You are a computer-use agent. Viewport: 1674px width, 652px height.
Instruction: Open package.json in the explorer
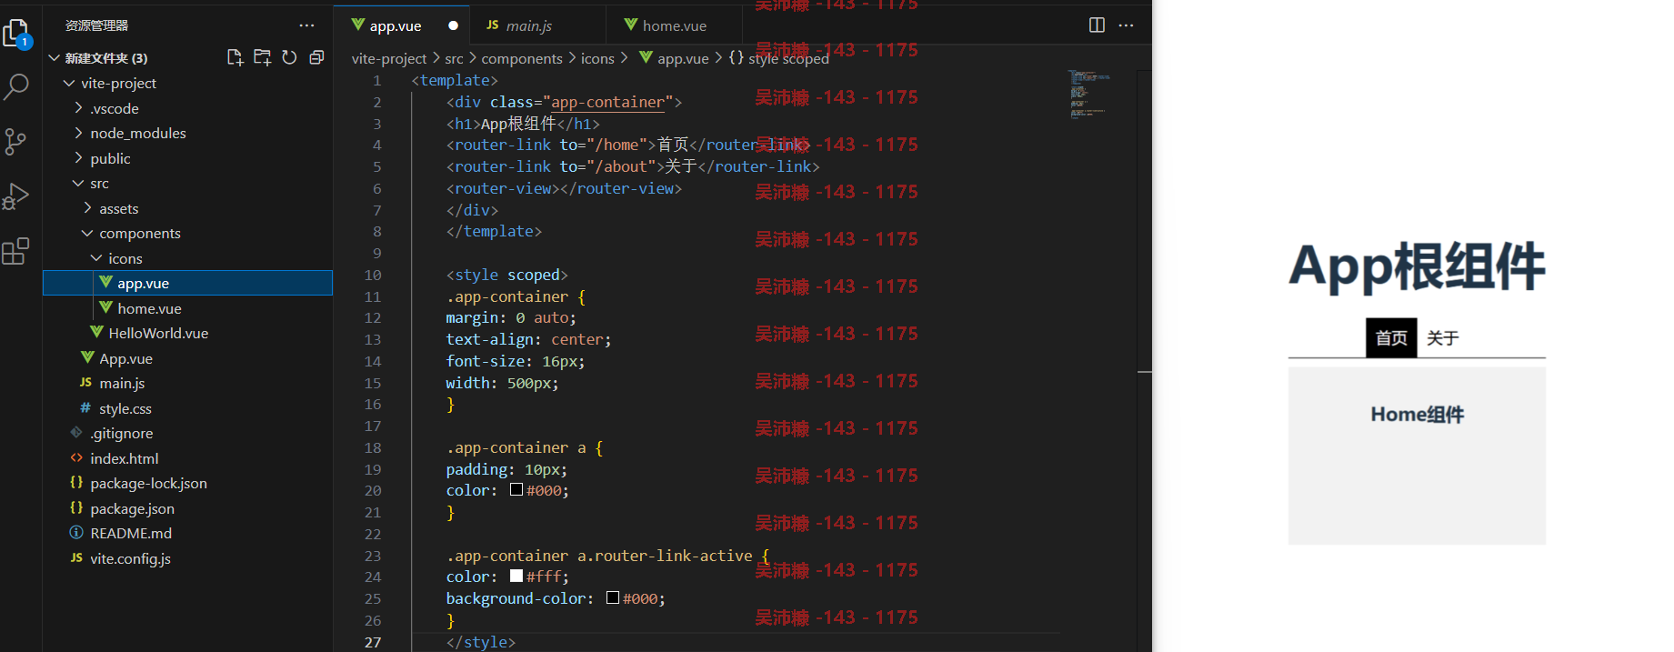click(x=188, y=508)
